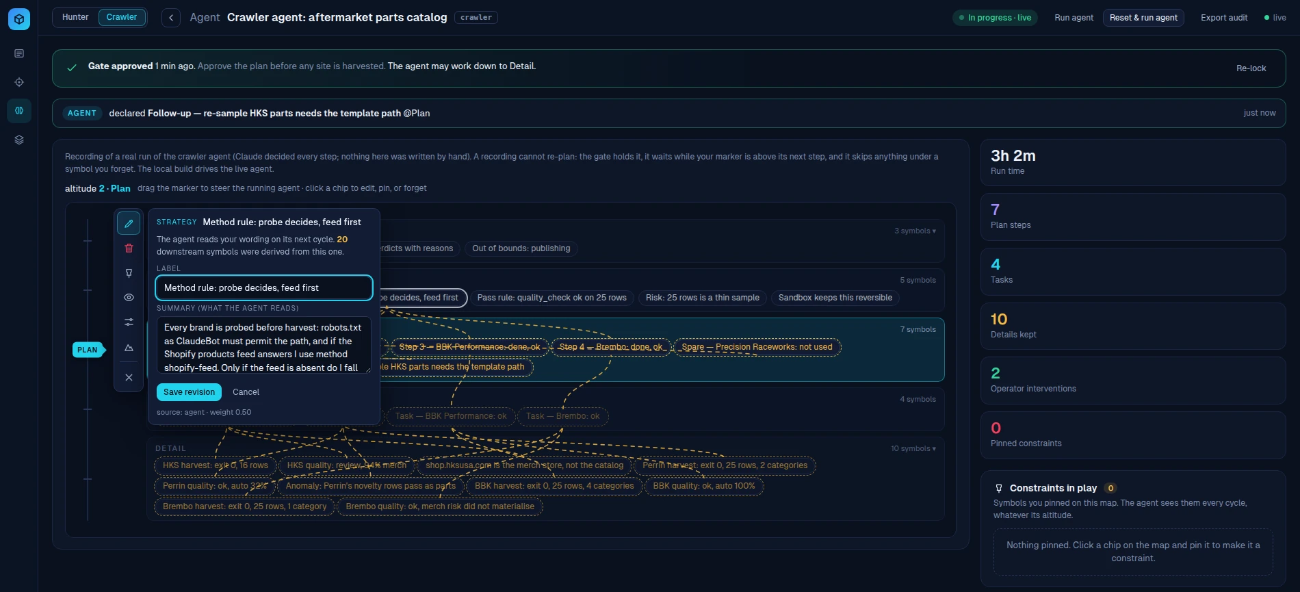The height and width of the screenshot is (592, 1300).
Task: Select chip Pass rule: quality_check ok on 25 rows
Action: 551,298
